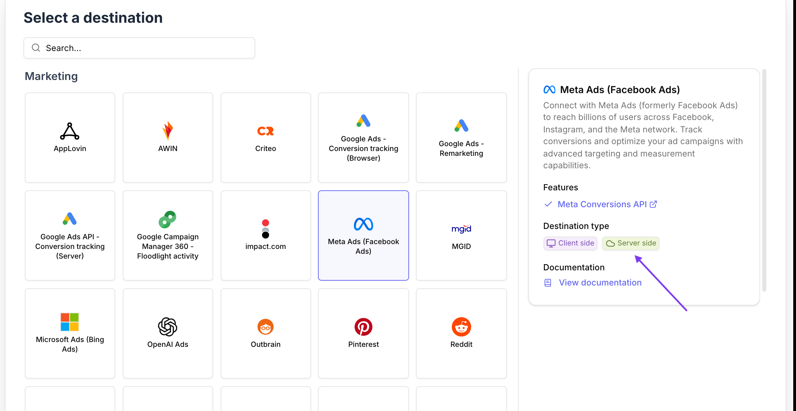Select Google Ads Remarketing logo
Screen dimensions: 796x411
coord(461,126)
